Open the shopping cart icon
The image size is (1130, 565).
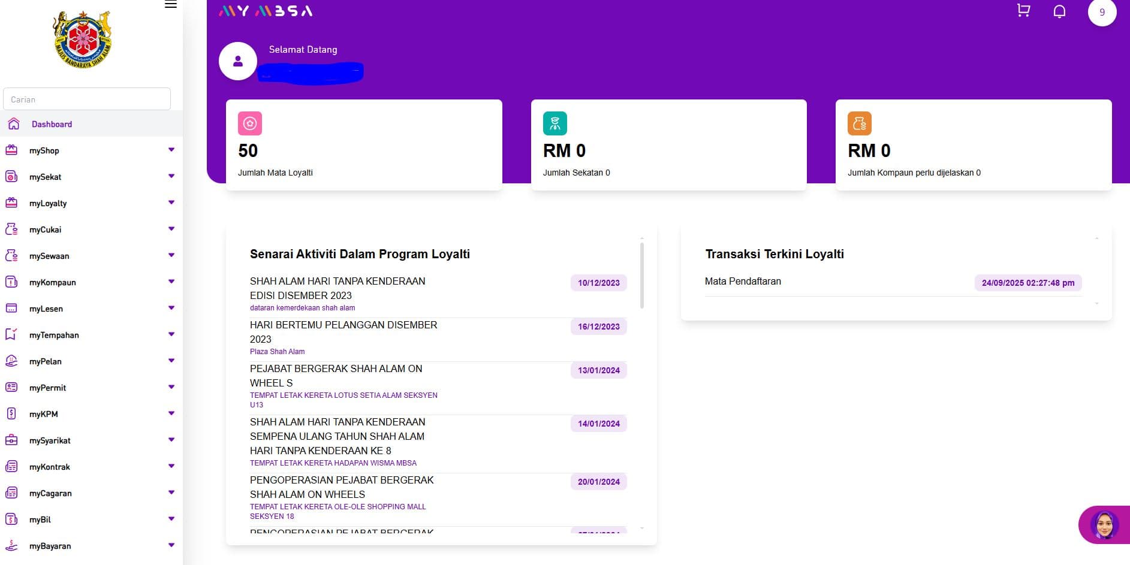(1023, 10)
